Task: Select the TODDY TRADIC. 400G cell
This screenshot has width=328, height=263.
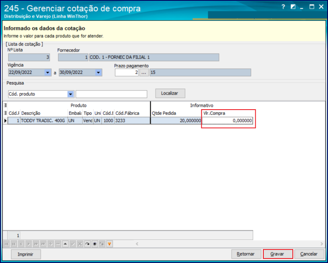Action: [x=44, y=121]
